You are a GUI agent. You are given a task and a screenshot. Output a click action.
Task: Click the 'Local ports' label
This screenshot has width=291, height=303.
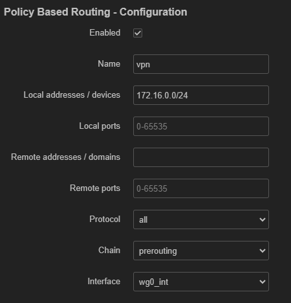pos(100,126)
